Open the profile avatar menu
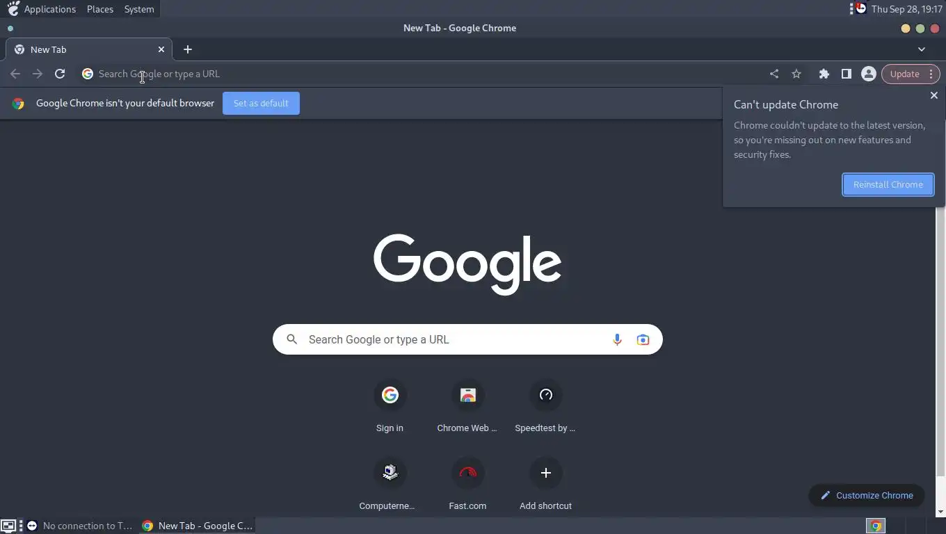Viewport: 946px width, 534px height. tap(869, 74)
